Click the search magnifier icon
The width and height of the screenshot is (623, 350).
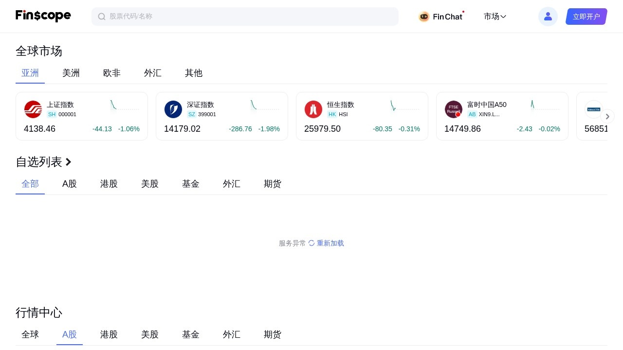(x=102, y=17)
